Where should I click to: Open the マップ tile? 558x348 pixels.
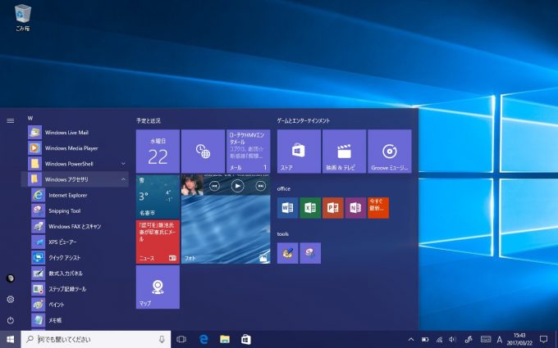[x=158, y=287]
